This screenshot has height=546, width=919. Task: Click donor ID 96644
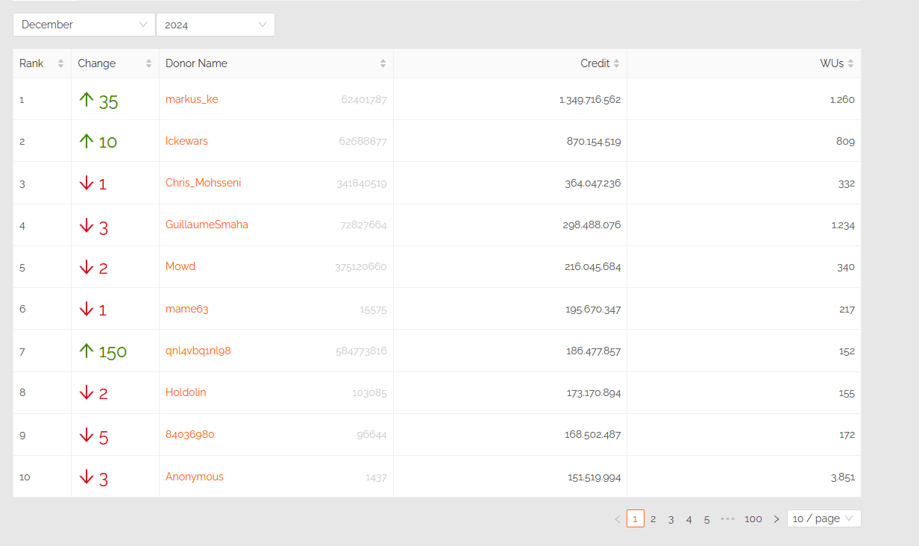point(371,435)
